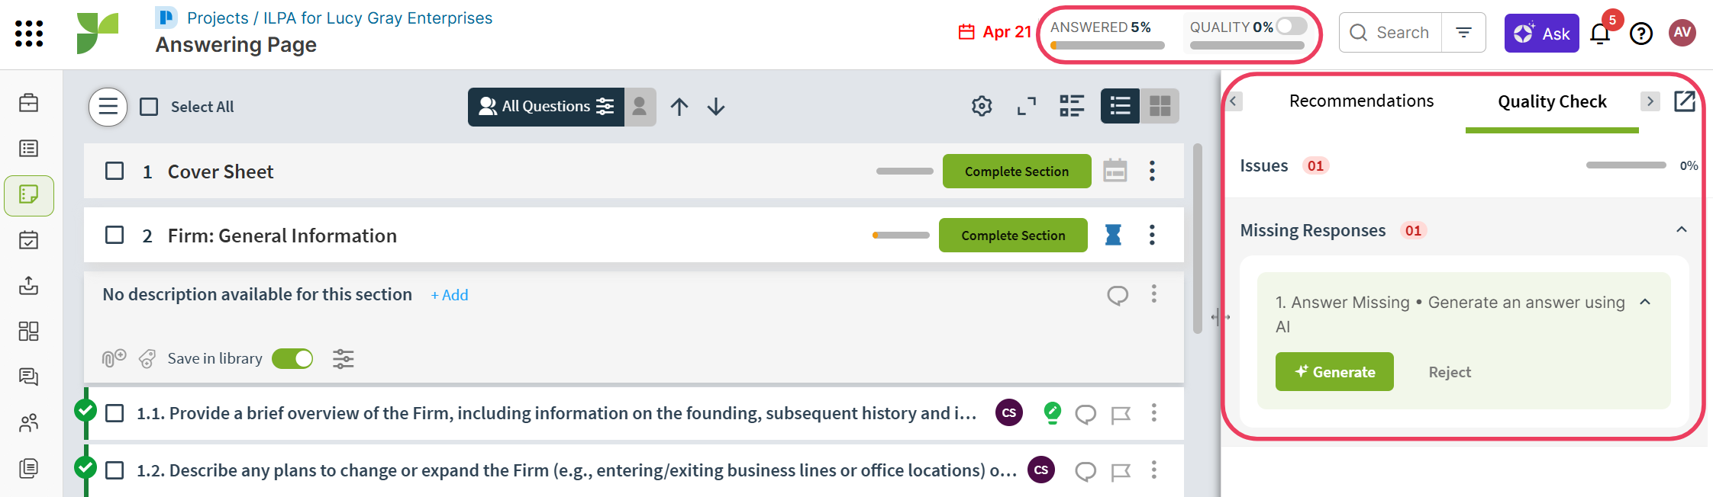Click Complete Section for Firm: General Information
The height and width of the screenshot is (497, 1713).
1013,235
